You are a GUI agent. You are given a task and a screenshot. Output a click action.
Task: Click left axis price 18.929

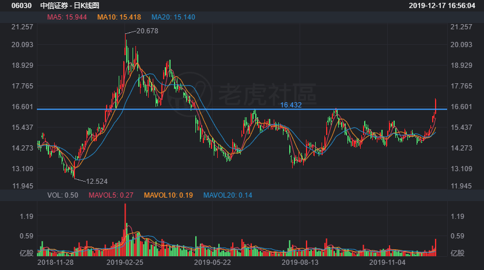[x=22, y=65]
